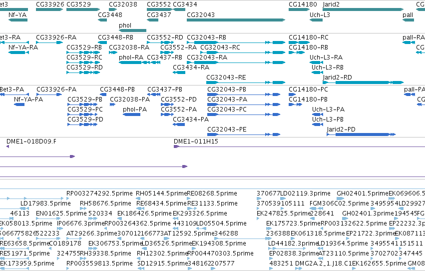This screenshot has width=425, height=271.
Task: Select transcript CG3552-RA
Action: coord(179,47)
